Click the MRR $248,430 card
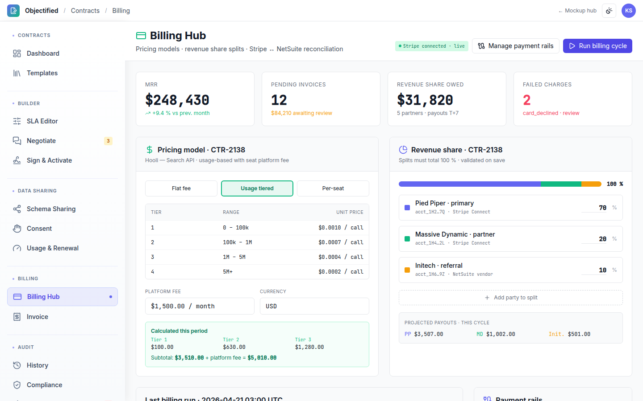This screenshot has height=401, width=643. 195,99
